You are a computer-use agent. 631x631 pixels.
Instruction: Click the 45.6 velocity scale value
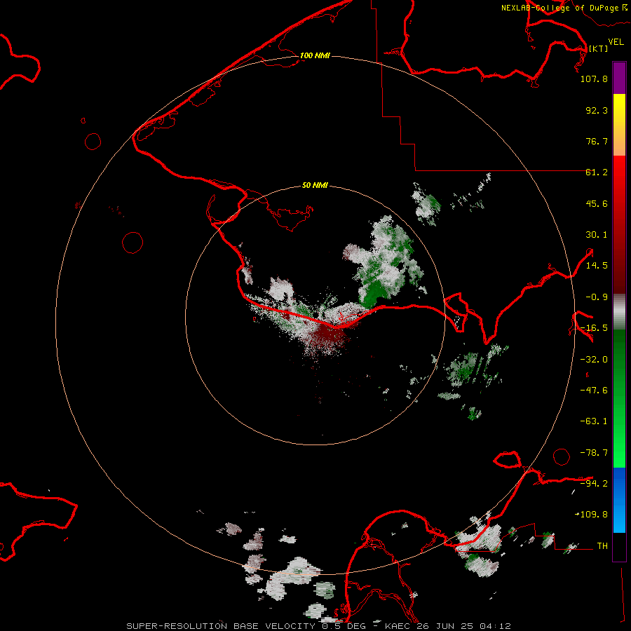click(x=597, y=203)
